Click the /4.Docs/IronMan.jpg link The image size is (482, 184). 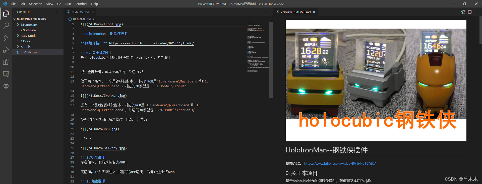click(107, 96)
